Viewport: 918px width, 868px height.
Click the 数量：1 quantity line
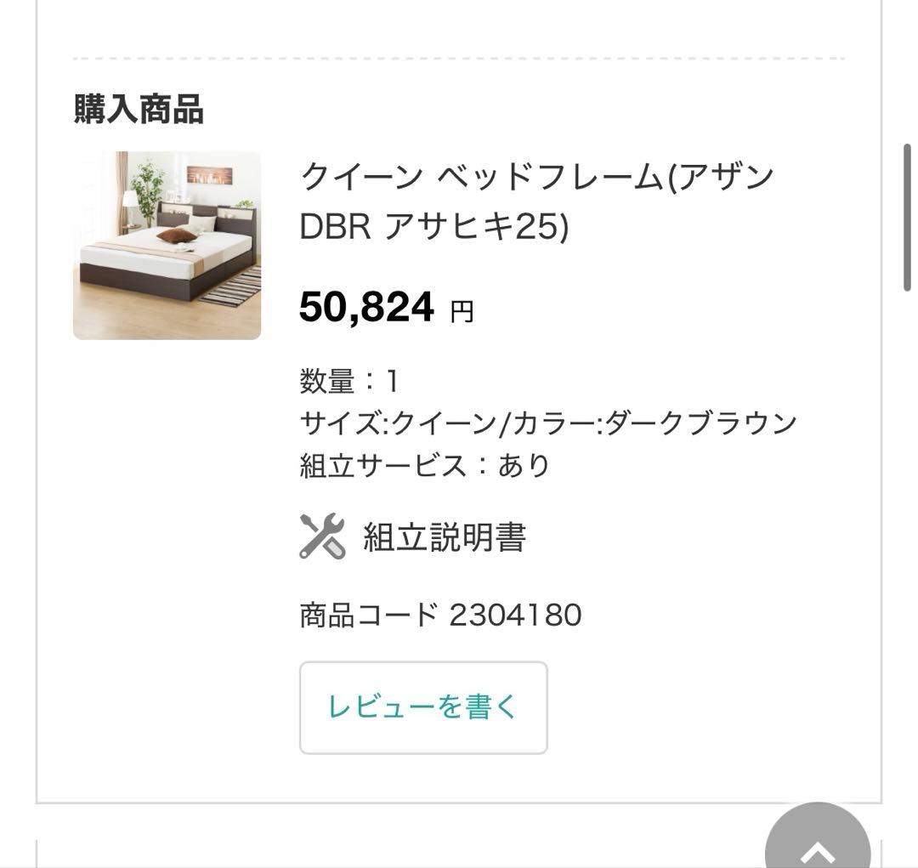353,380
